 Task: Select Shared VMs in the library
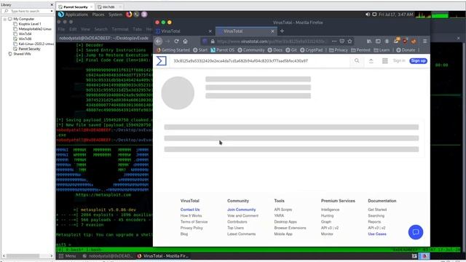pos(22,54)
